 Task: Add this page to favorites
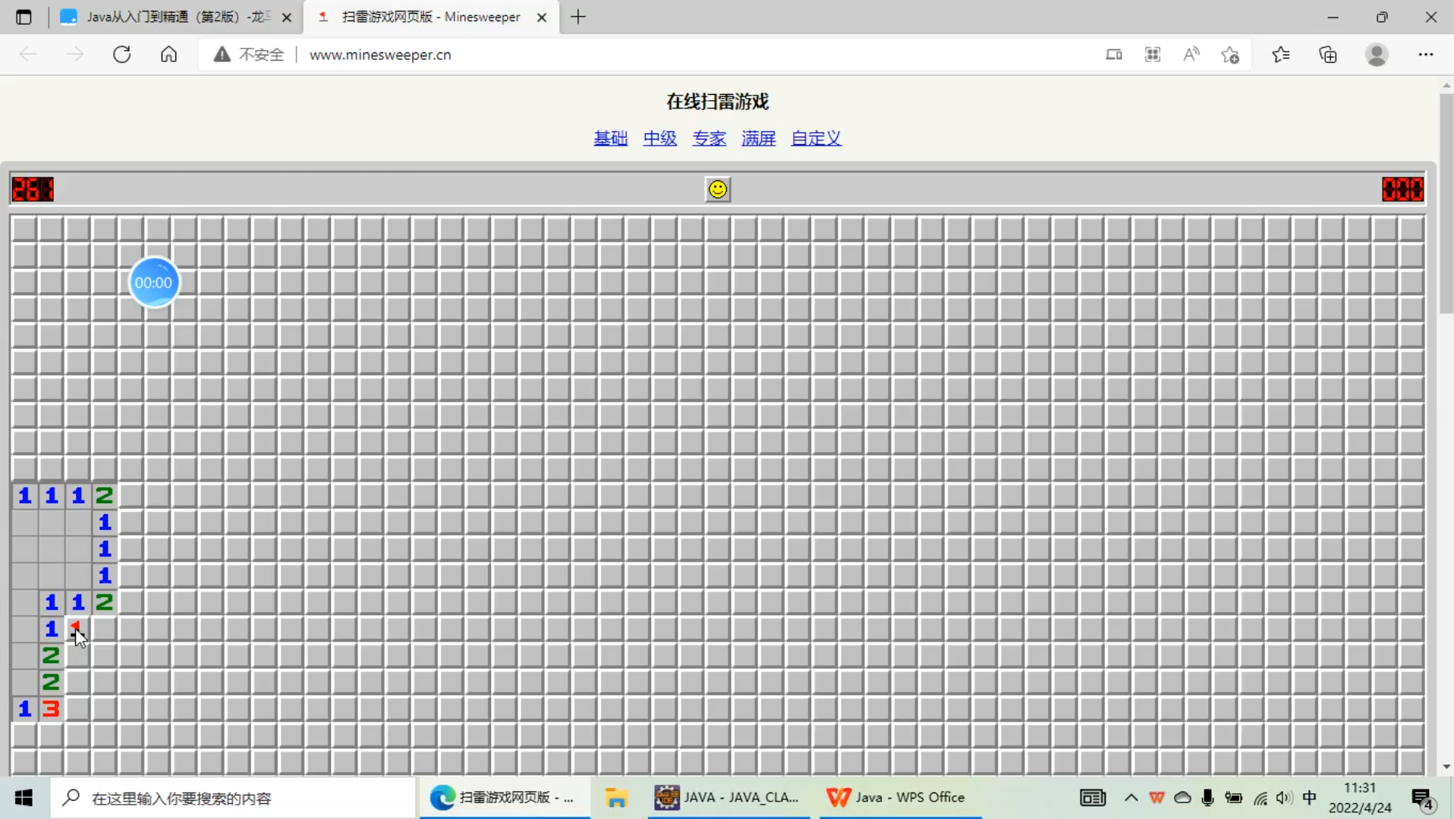[x=1230, y=55]
